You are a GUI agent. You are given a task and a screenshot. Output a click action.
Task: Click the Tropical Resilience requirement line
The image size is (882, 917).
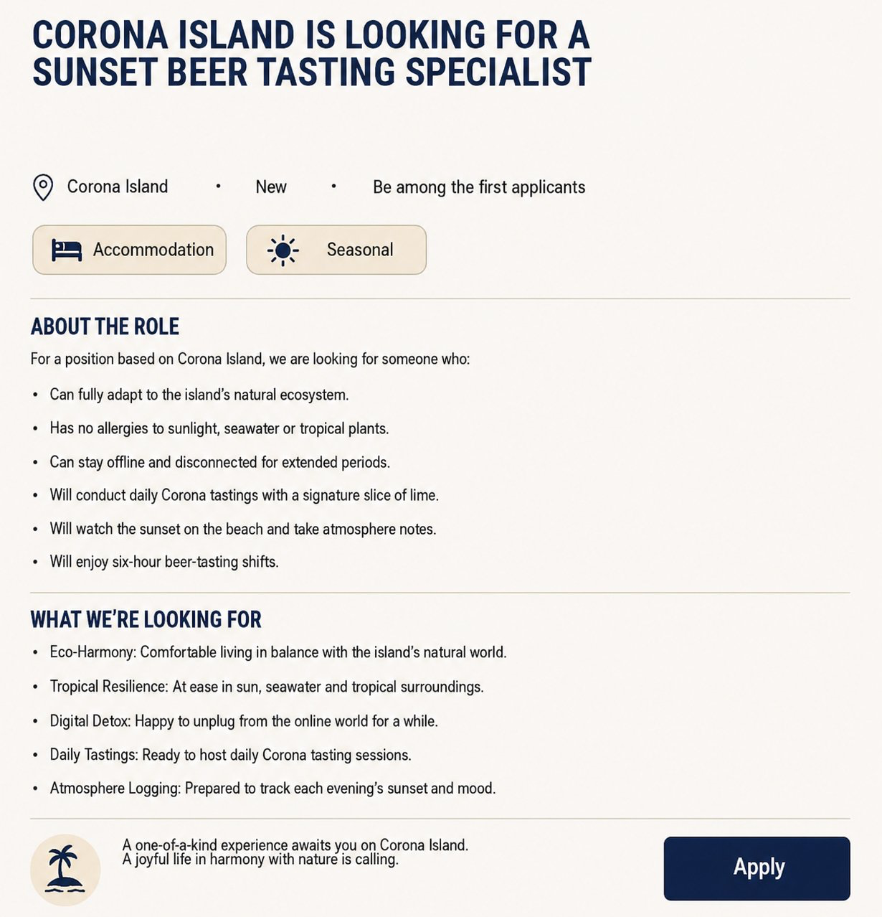coord(267,687)
